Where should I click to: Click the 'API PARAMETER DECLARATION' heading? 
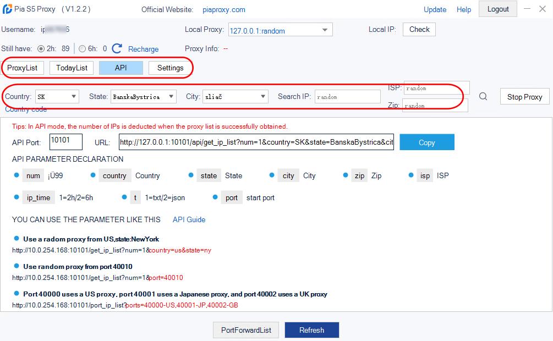click(68, 159)
